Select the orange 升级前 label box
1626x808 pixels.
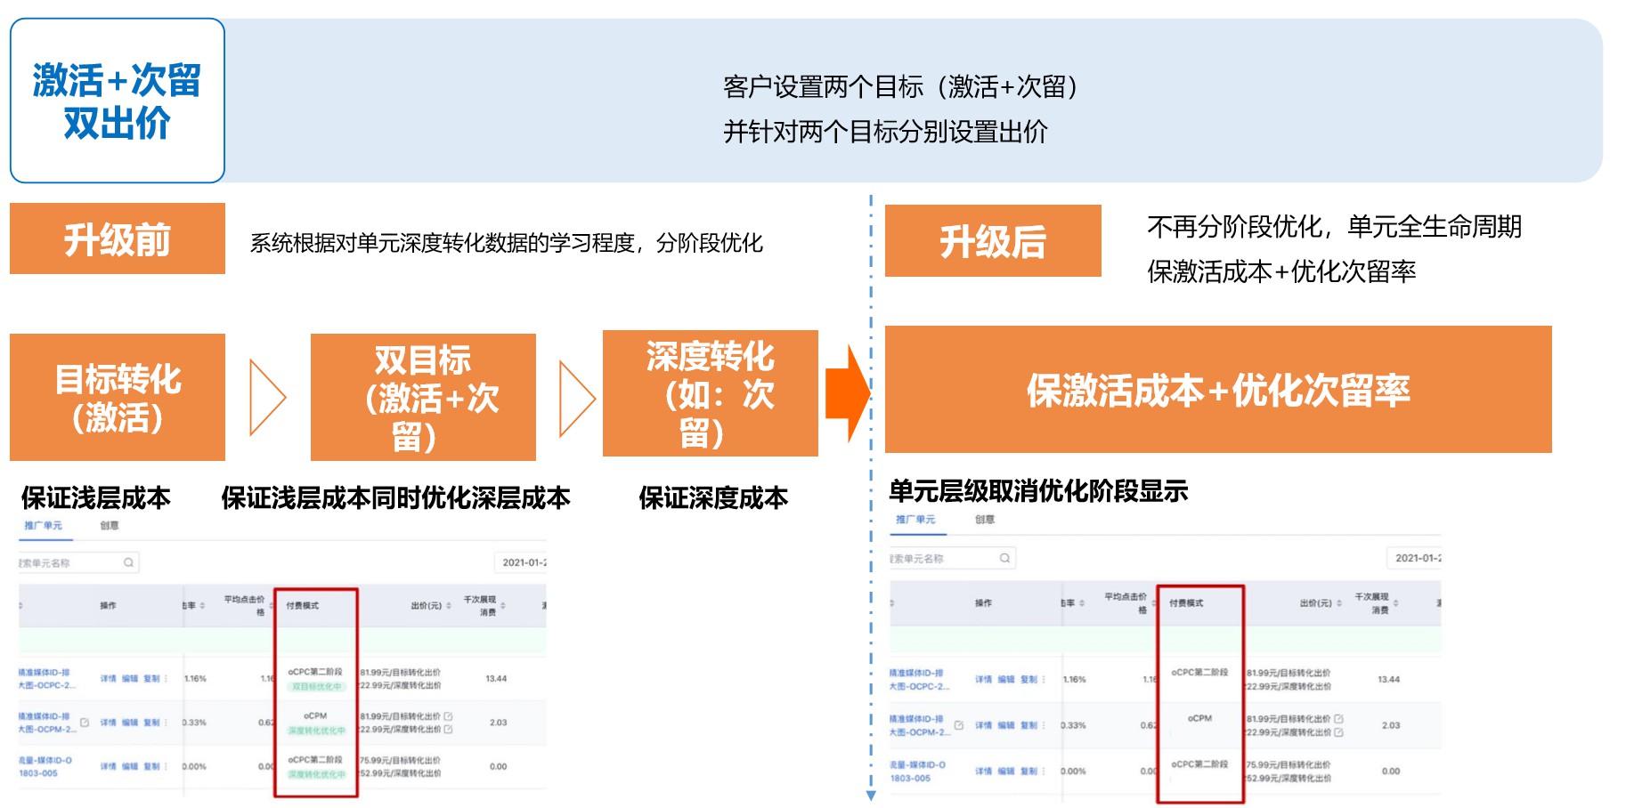click(118, 238)
